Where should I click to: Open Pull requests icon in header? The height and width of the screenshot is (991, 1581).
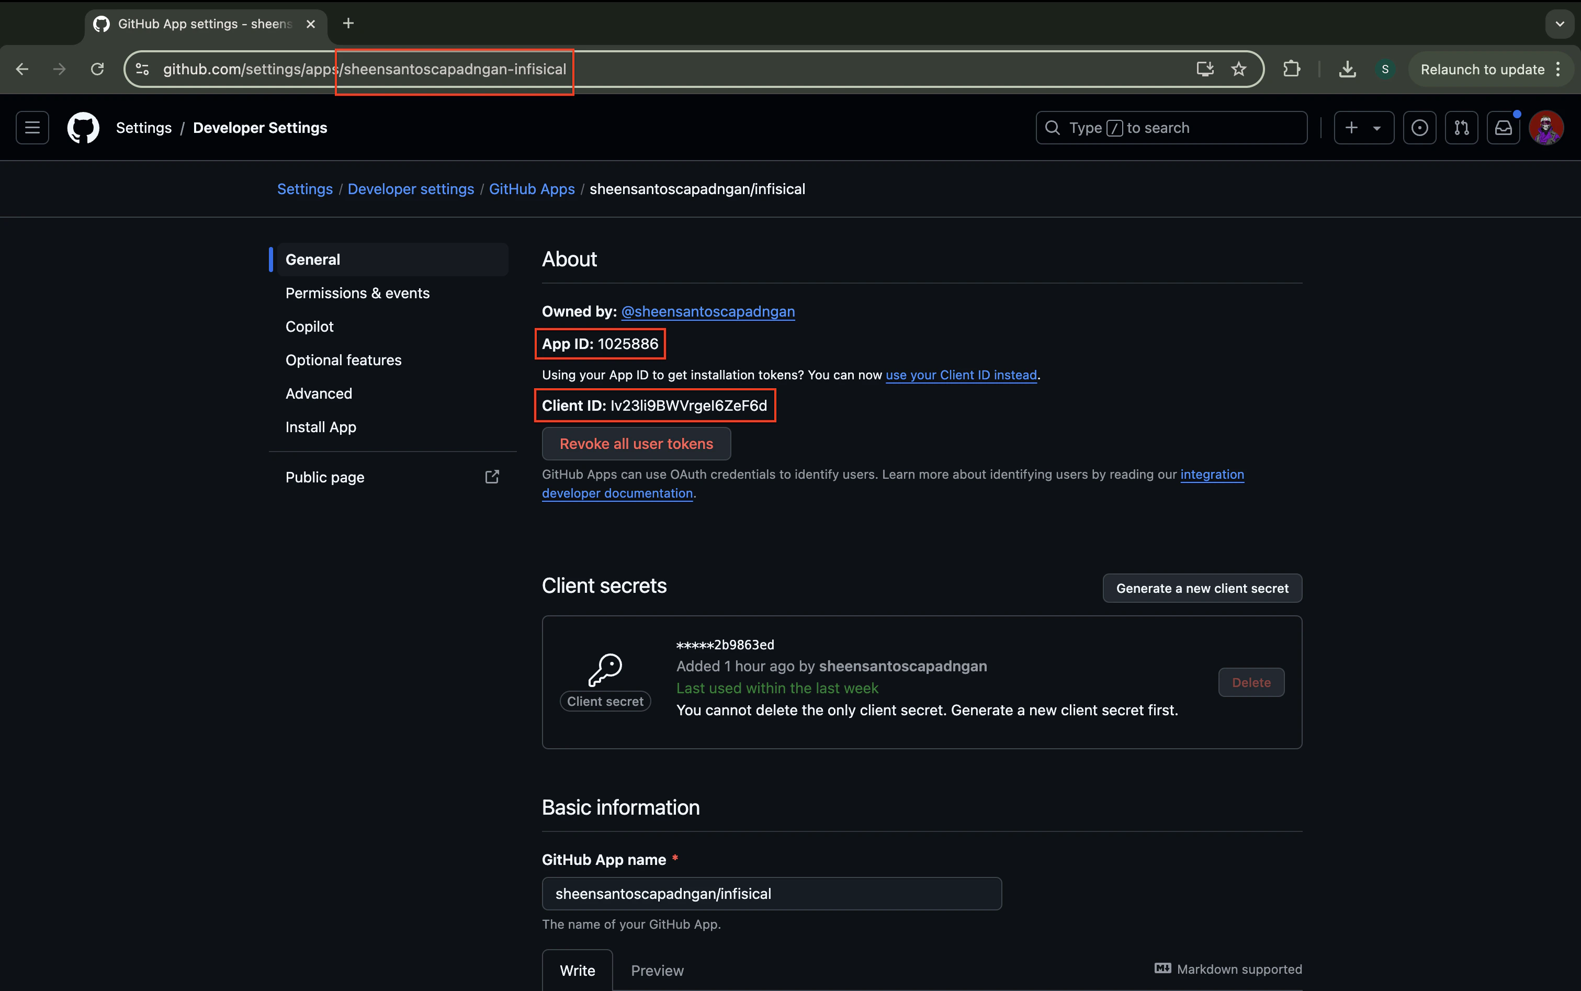click(1461, 128)
